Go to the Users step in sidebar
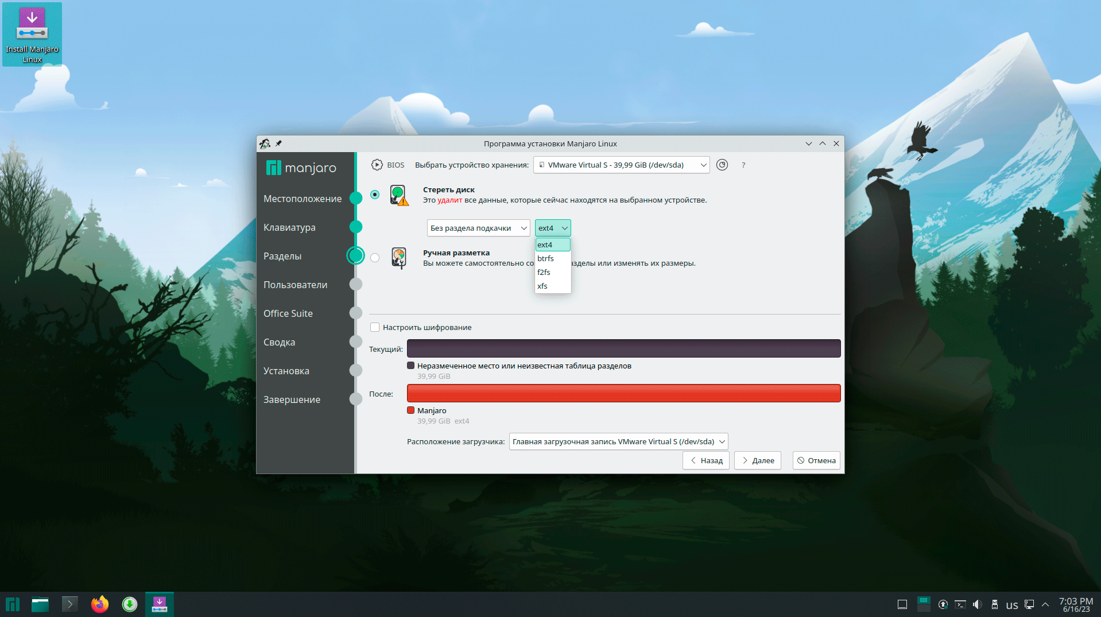 [295, 285]
